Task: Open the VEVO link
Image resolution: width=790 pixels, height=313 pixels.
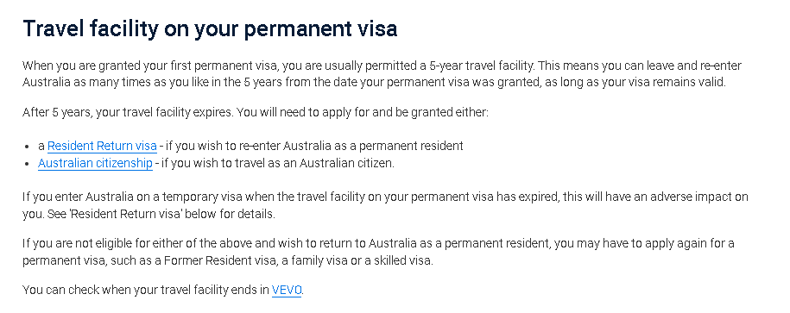Action: pyautogui.click(x=286, y=290)
